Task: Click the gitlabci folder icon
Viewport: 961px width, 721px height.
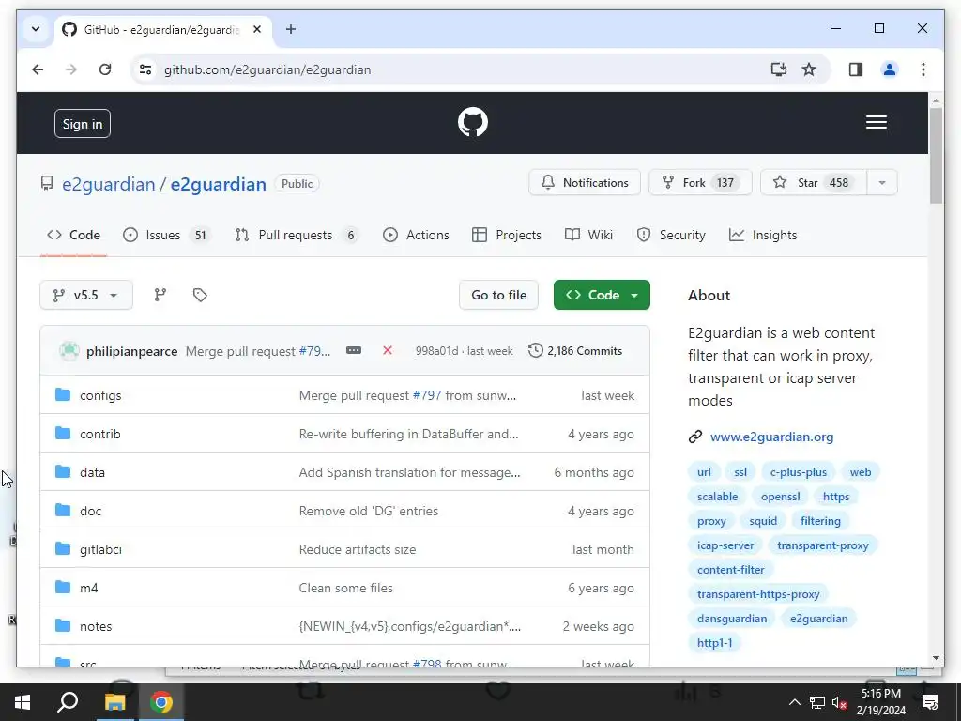Action: pos(63,548)
